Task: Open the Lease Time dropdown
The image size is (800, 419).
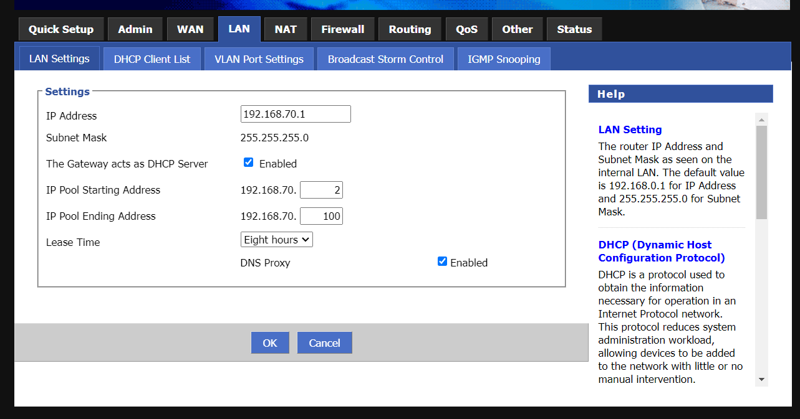Action: [x=276, y=240]
